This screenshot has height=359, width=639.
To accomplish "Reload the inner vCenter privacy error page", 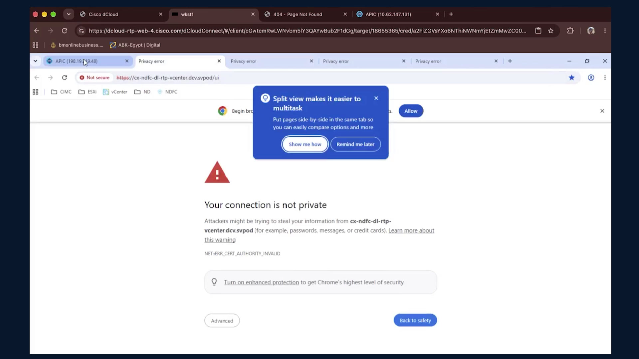I will 65,77.
